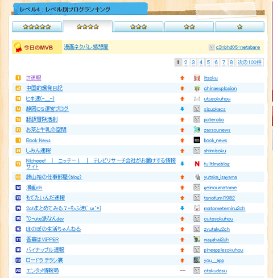Go to page 3 of rankings

pos(193,63)
